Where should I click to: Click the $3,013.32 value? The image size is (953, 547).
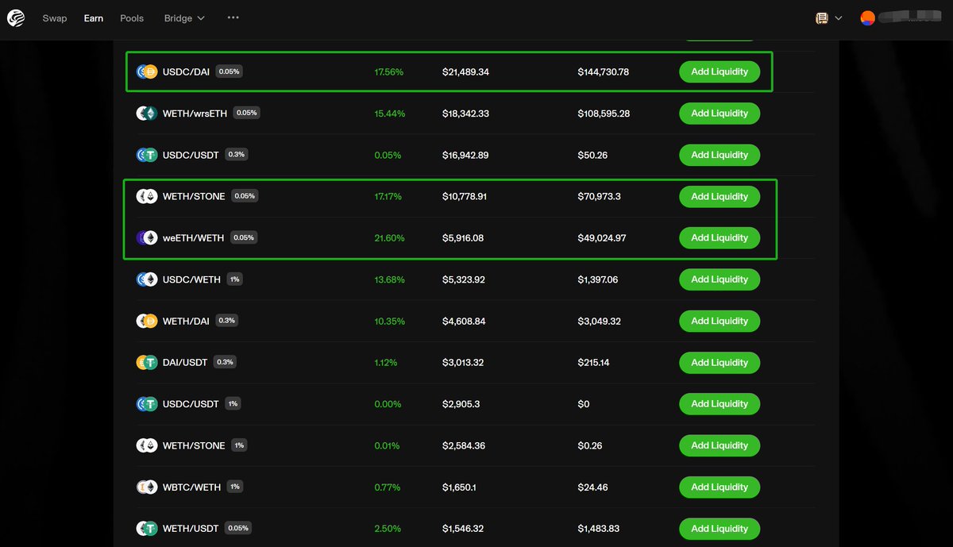pyautogui.click(x=463, y=363)
